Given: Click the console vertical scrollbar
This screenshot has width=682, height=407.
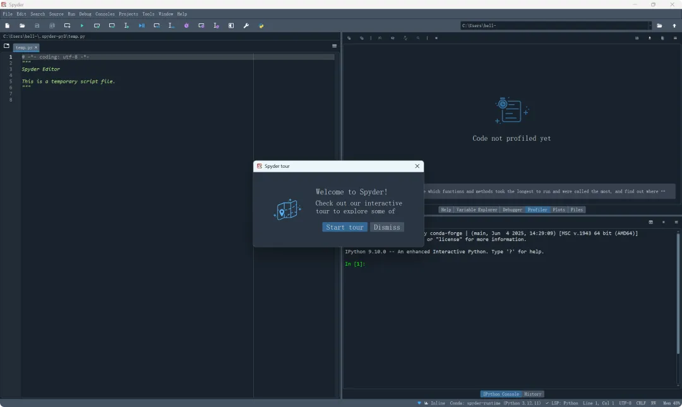Looking at the screenshot, I should coord(678,293).
